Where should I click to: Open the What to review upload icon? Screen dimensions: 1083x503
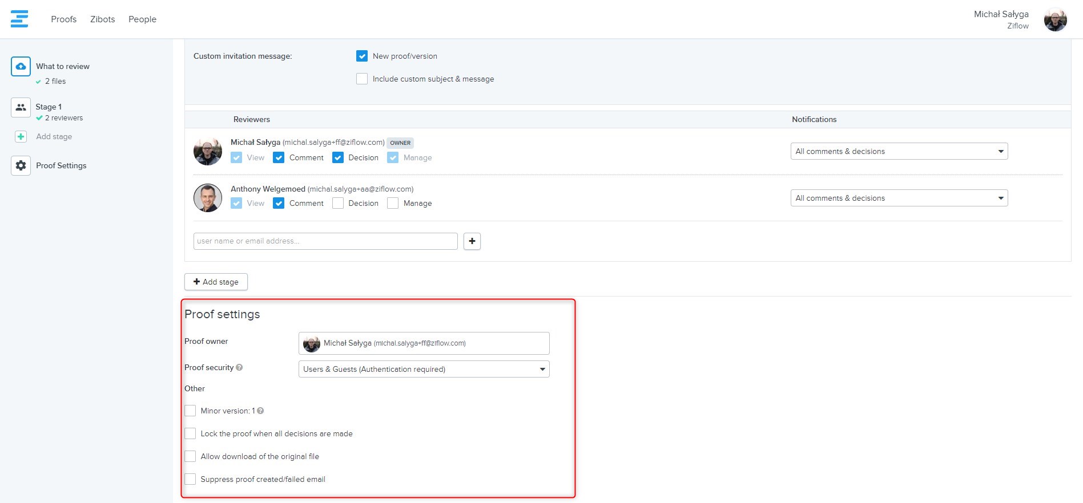point(21,67)
